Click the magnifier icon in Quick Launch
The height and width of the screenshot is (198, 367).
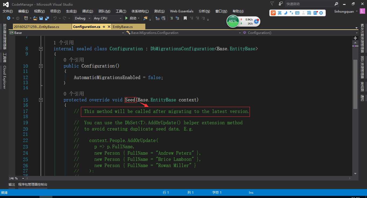(336, 4)
